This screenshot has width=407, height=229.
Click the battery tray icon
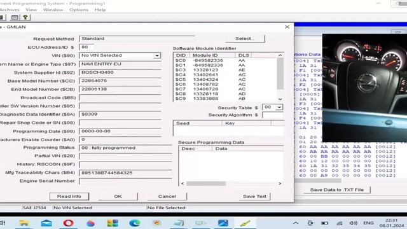pyautogui.click(x=324, y=223)
